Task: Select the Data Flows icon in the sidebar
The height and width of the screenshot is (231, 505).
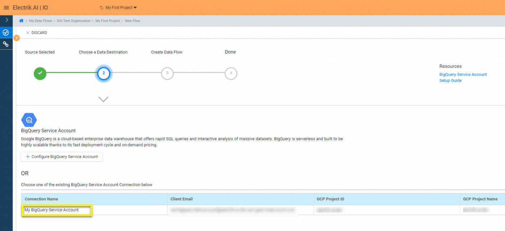Action: (x=6, y=33)
